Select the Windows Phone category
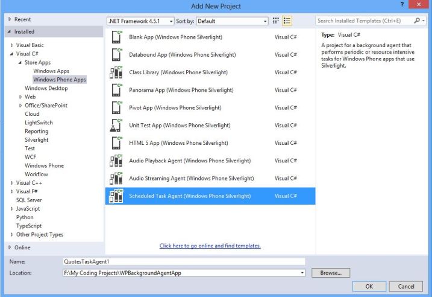 click(44, 165)
